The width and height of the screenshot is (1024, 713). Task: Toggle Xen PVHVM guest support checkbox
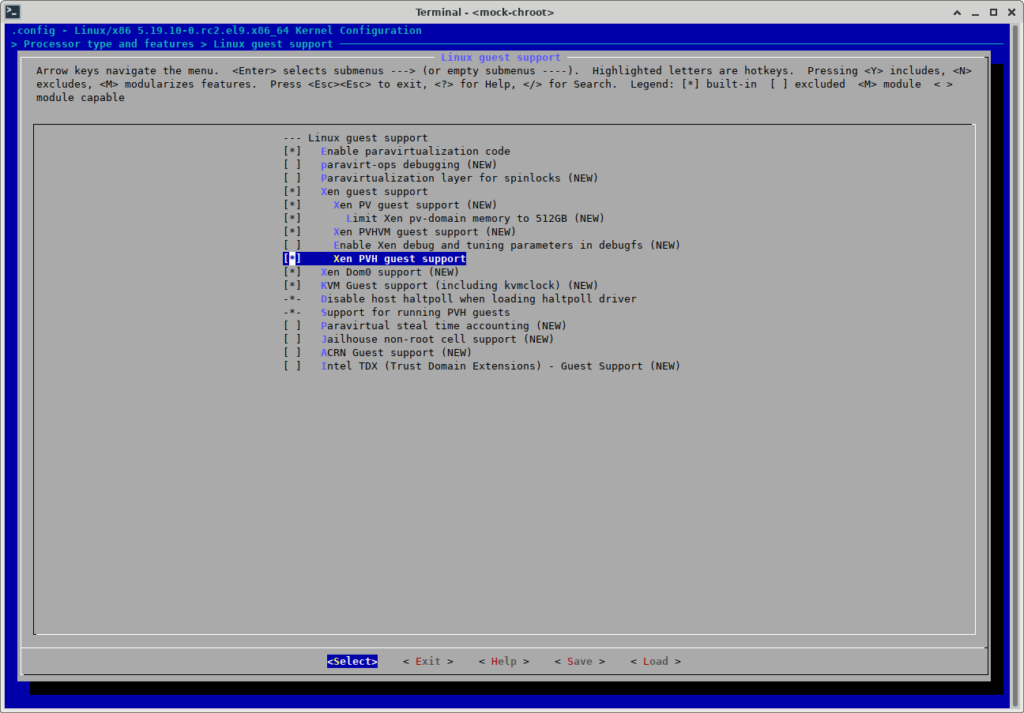[292, 231]
